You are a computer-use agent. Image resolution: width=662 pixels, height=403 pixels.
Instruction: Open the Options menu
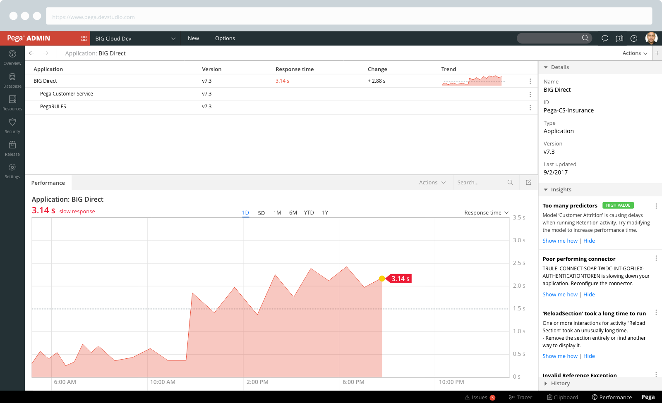click(x=225, y=38)
